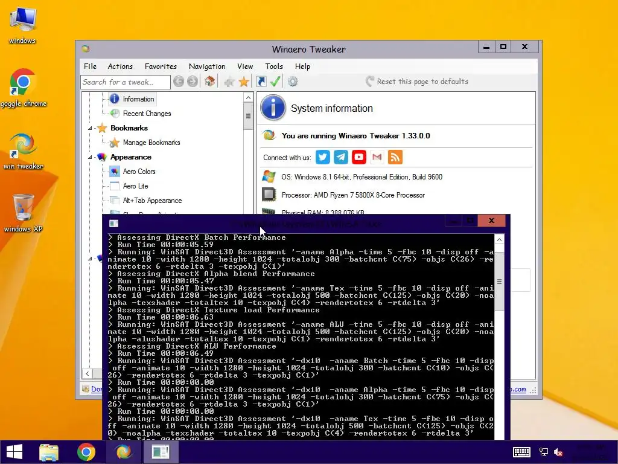618x464 pixels.
Task: Minimize the Winaero Tweaker window
Action: pos(486,47)
